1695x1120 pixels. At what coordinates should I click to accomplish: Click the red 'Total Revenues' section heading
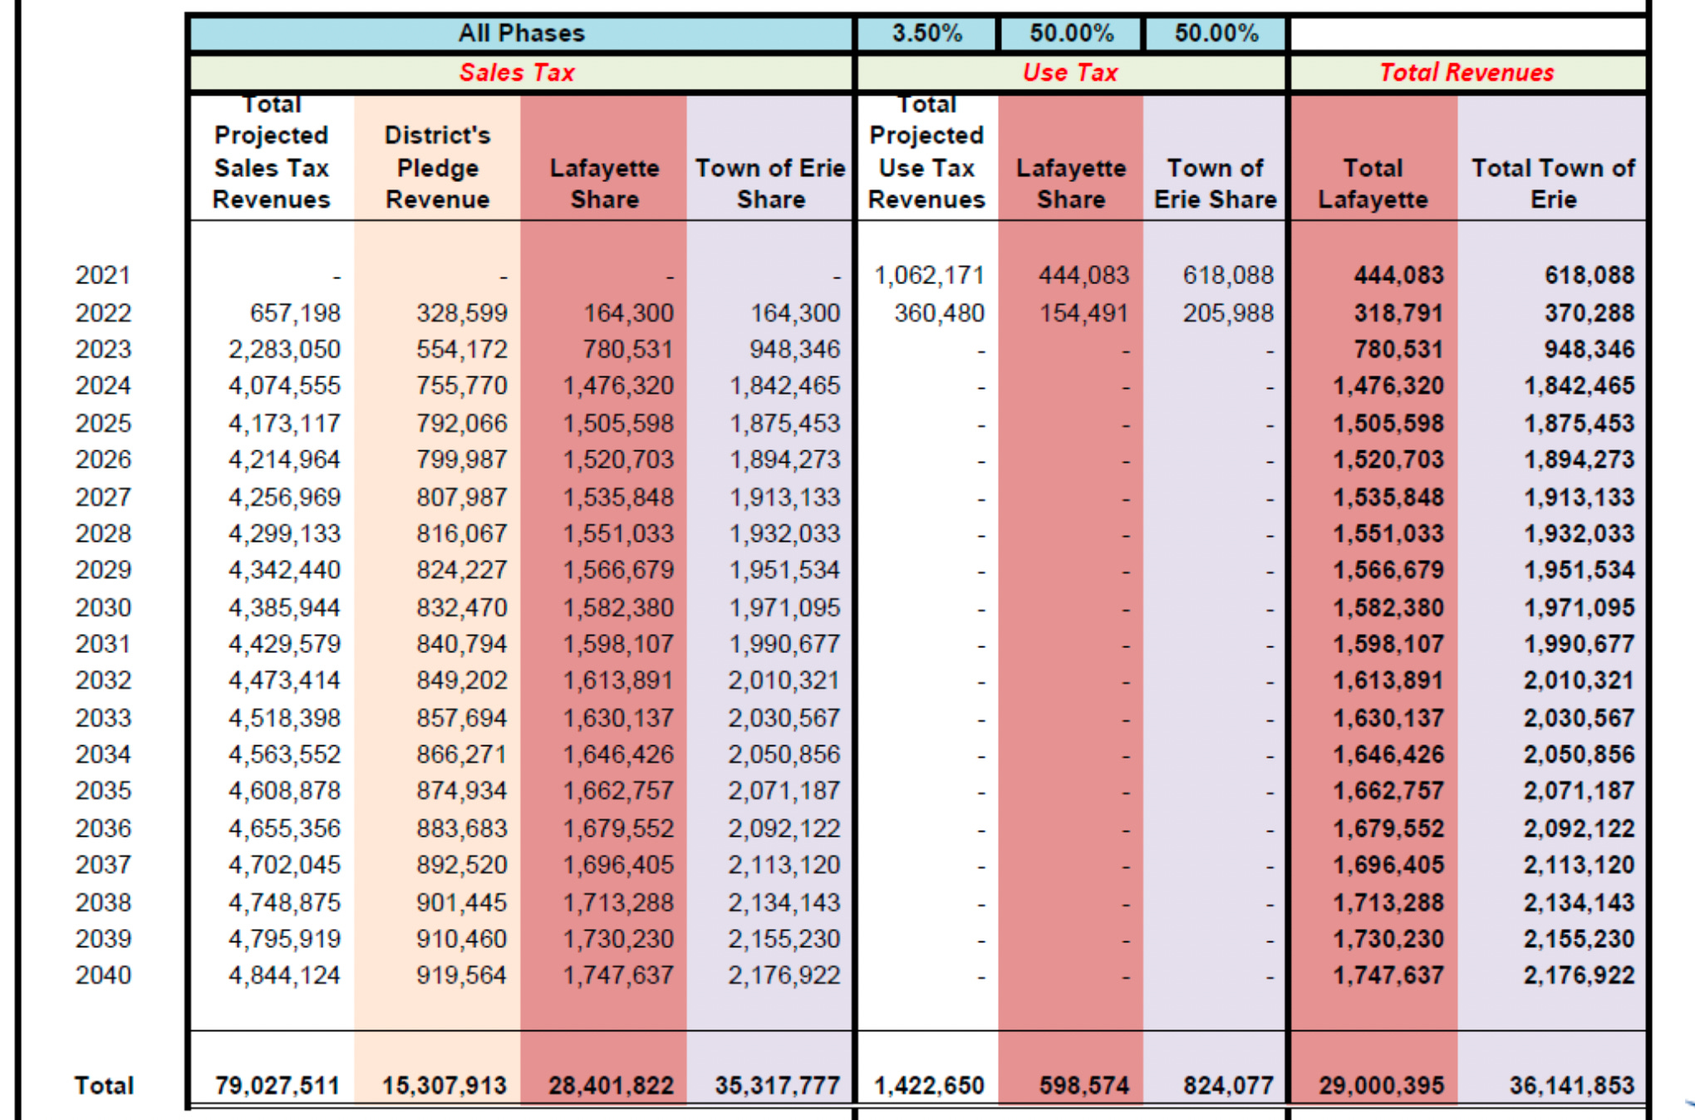point(1467,72)
